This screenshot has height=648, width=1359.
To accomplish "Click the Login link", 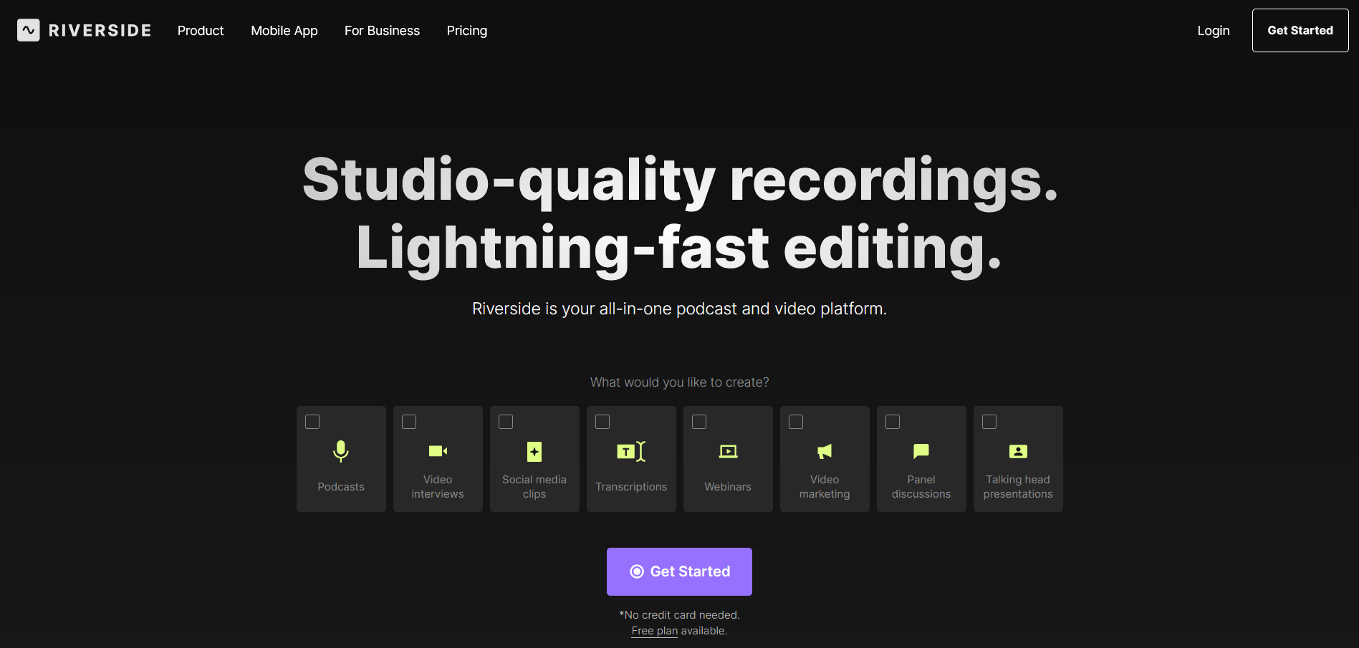I will point(1214,31).
